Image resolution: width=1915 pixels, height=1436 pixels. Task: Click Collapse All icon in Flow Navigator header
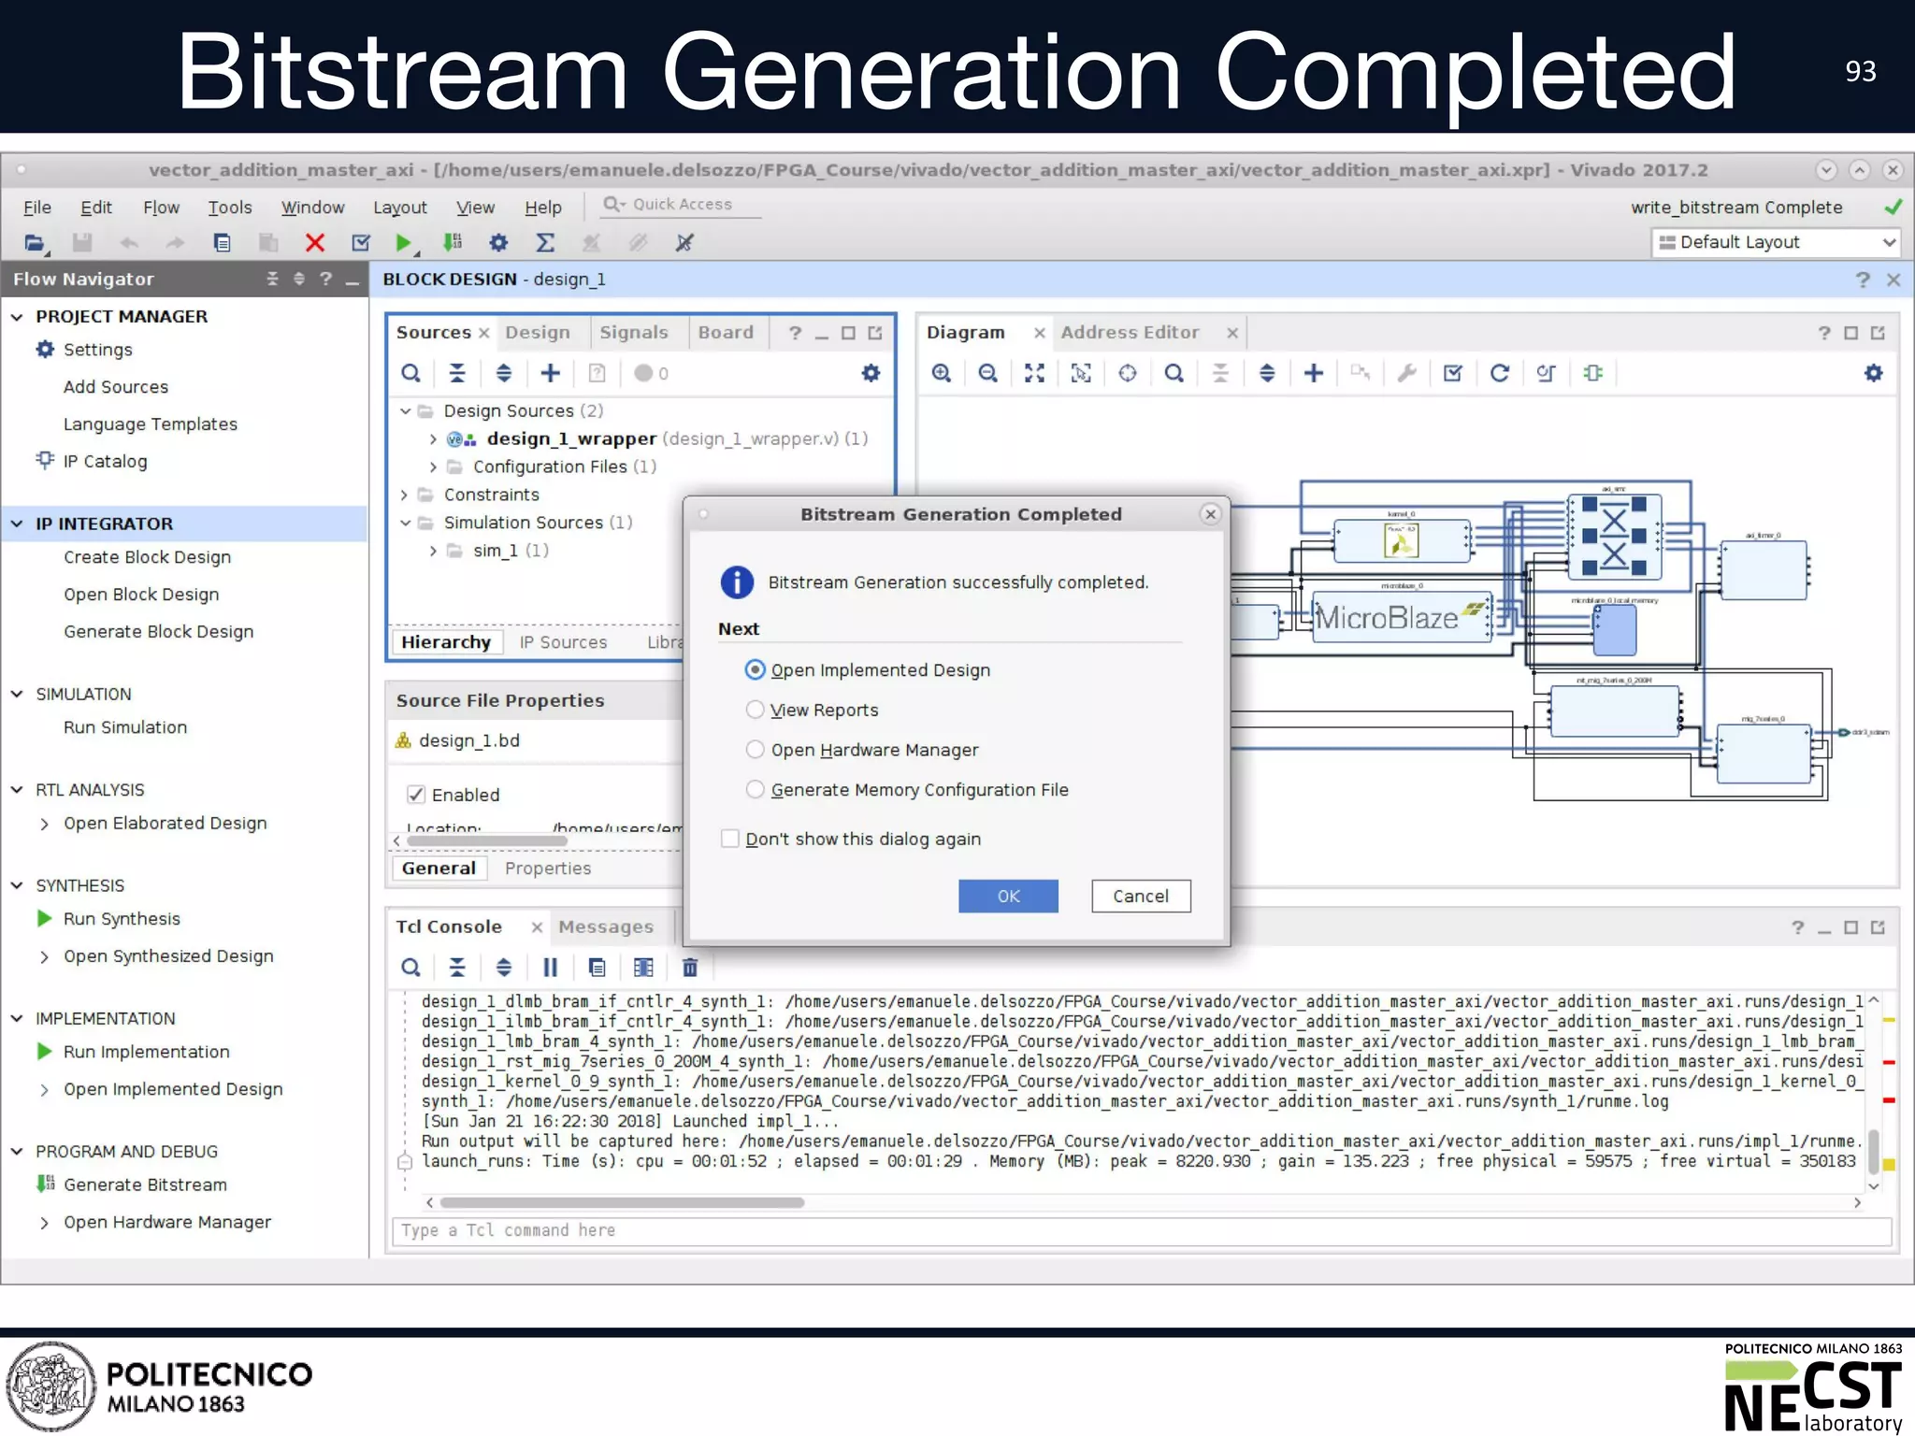click(x=272, y=279)
